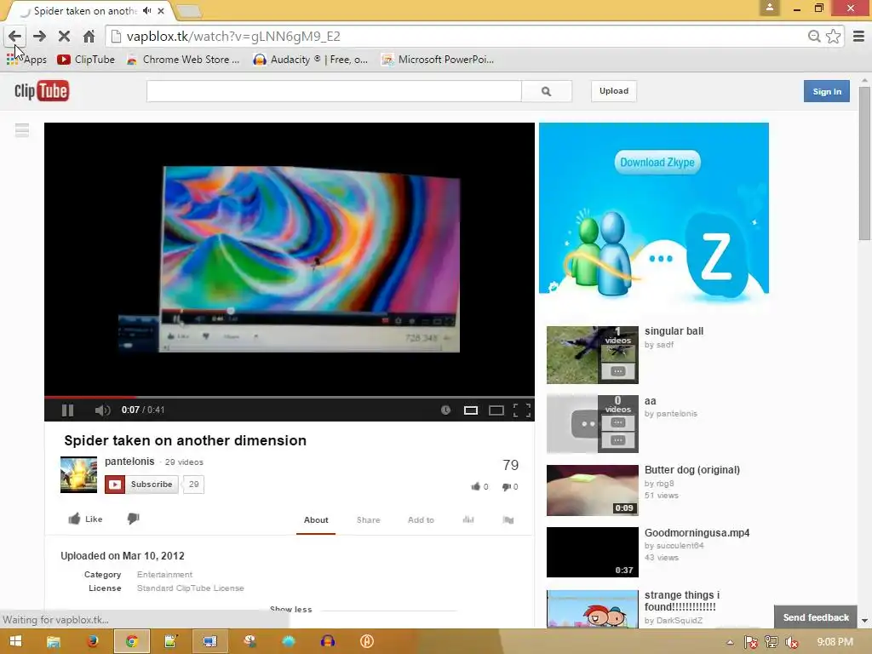872x654 pixels.
Task: Mute the tab via speaker icon on tab
Action: [146, 10]
